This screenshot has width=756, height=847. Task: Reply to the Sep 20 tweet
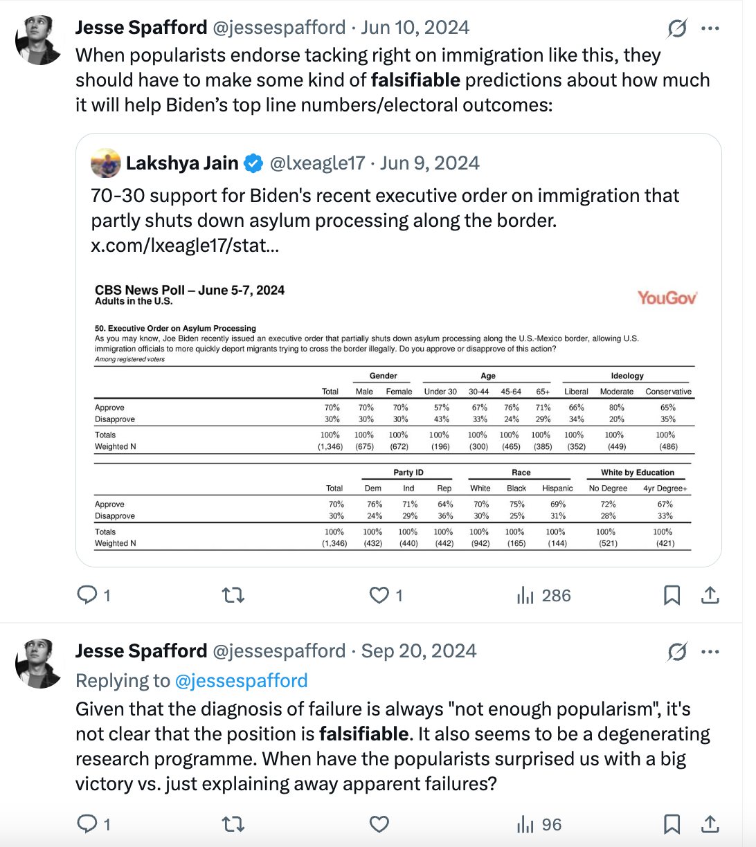[x=87, y=824]
